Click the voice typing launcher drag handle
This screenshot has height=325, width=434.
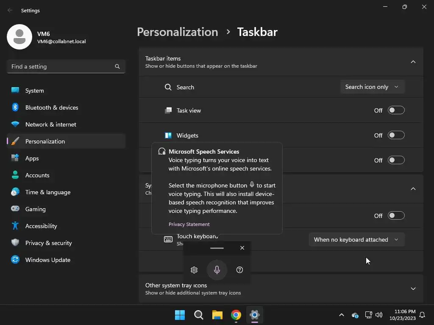click(217, 248)
